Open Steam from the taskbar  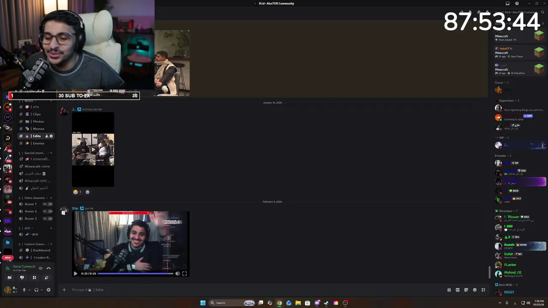tap(326, 303)
